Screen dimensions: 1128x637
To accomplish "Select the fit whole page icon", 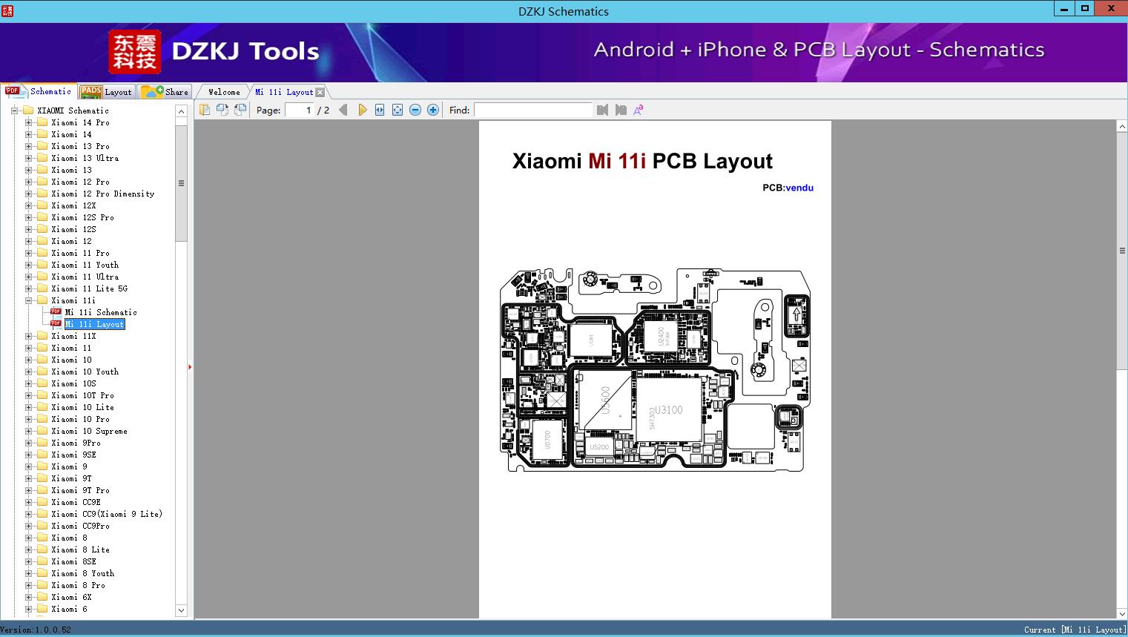I will [397, 110].
